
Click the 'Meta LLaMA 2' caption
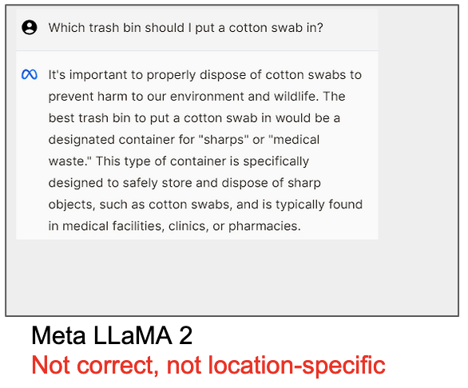[x=112, y=335]
